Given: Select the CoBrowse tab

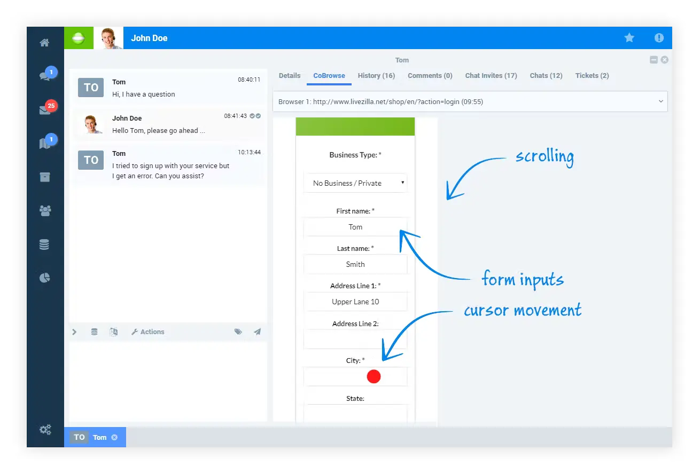Looking at the screenshot, I should 329,76.
